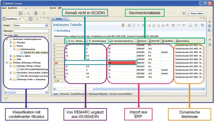Click the delete X icon in table toolbar

pos(143,25)
